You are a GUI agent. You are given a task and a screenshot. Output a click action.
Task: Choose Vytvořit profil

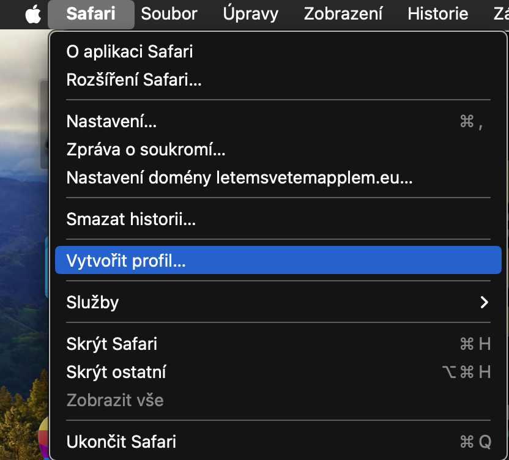tap(126, 261)
